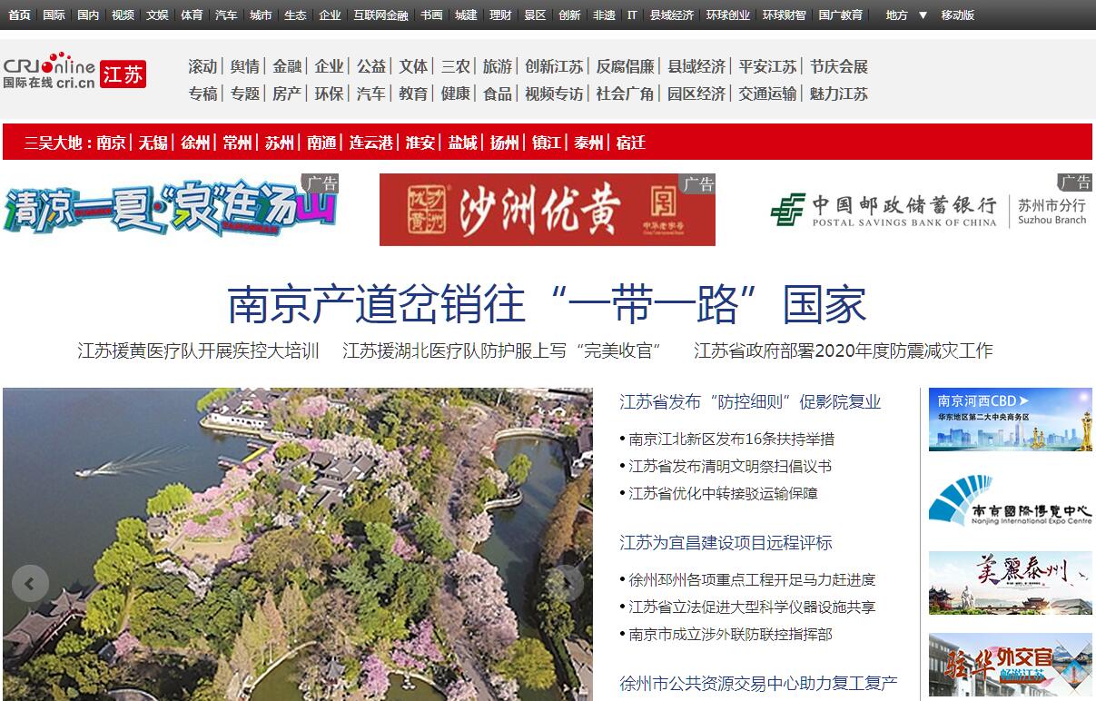
Task: Open the 魅力江苏 section link
Action: [x=839, y=94]
